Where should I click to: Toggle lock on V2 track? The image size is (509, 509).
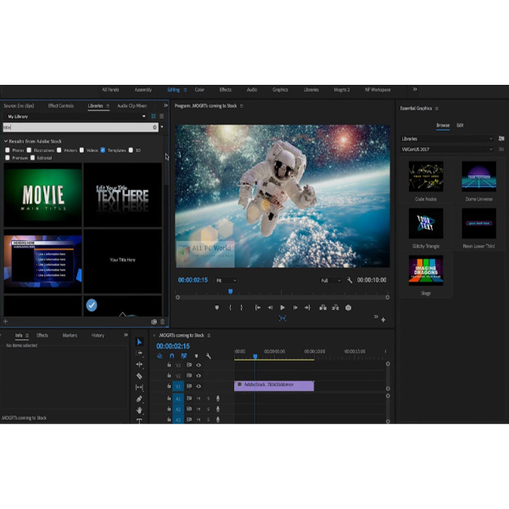pos(169,375)
